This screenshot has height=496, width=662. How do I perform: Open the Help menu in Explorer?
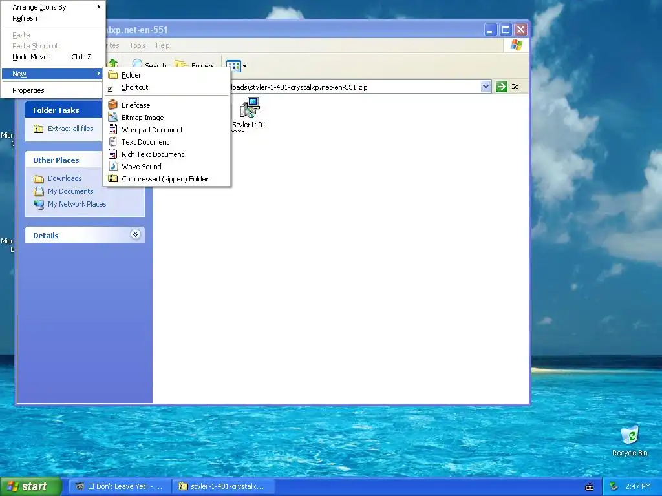click(x=162, y=45)
